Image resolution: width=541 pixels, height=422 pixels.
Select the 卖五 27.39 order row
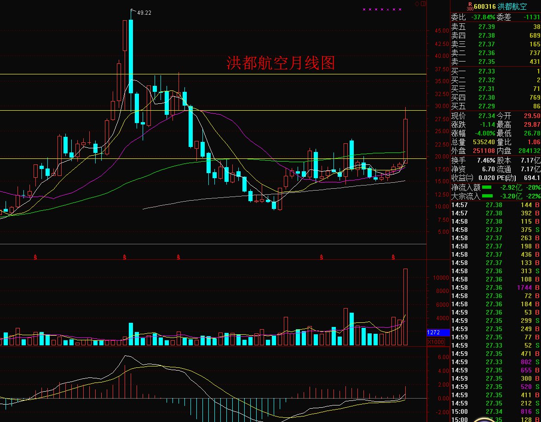point(495,27)
